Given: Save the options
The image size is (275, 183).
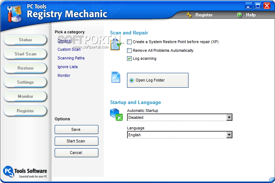Looking at the screenshot, I should pos(76,130).
